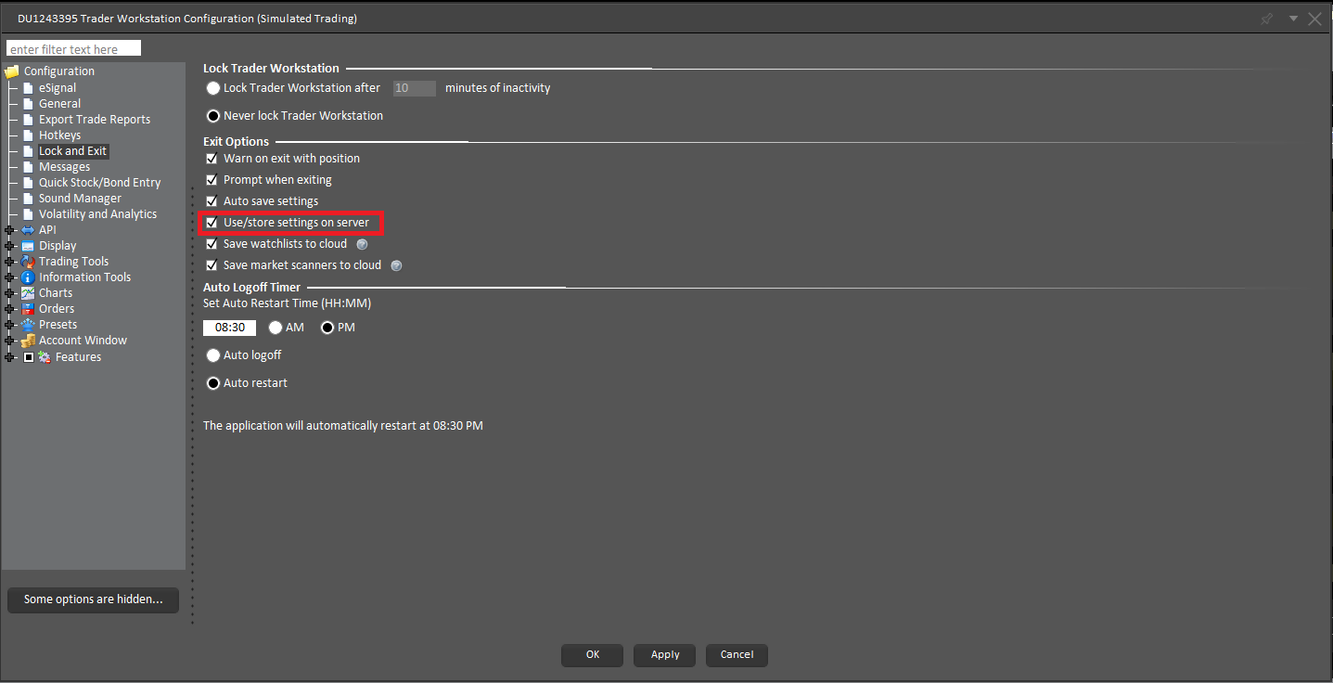
Task: Toggle Auto save settings checkbox
Action: (211, 201)
